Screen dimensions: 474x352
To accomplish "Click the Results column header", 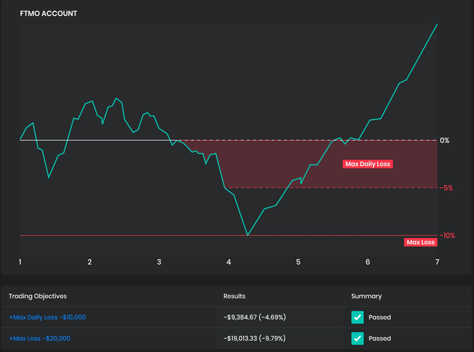I will 234,296.
